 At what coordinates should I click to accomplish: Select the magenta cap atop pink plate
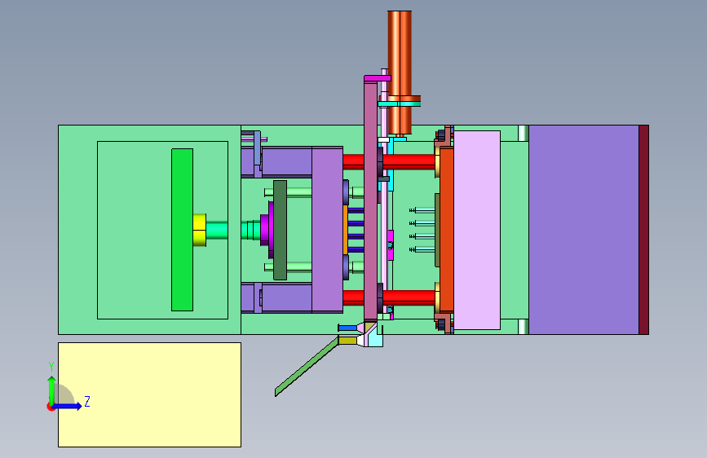pyautogui.click(x=378, y=78)
